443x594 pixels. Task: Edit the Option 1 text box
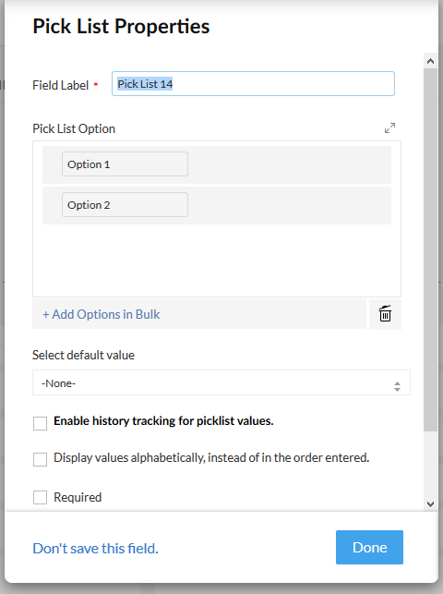coord(125,164)
